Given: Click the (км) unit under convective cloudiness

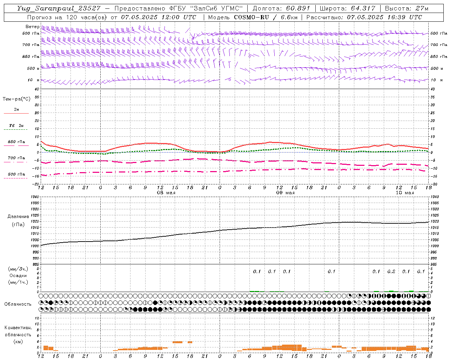Looking at the screenshot, I should pos(18,341).
